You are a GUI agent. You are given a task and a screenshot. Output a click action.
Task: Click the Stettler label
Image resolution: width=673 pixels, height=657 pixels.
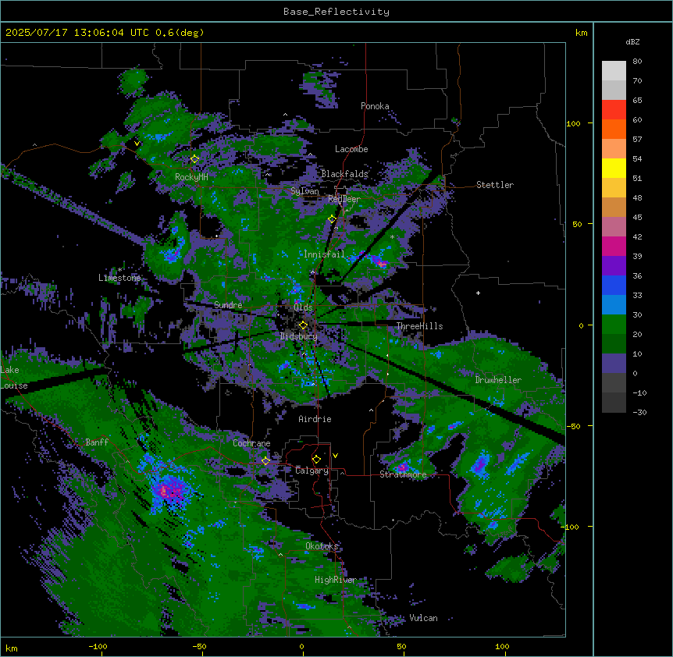(495, 185)
